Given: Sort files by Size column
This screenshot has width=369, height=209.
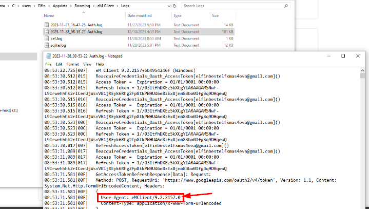Looking at the screenshot, I should tap(216, 15).
